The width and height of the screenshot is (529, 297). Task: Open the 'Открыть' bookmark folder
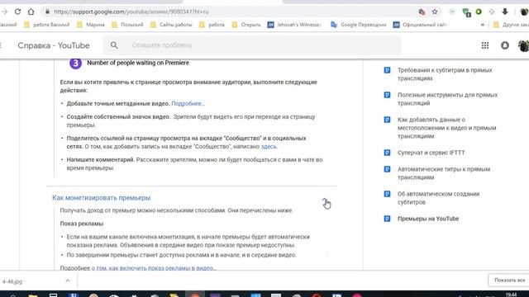tap(246, 25)
